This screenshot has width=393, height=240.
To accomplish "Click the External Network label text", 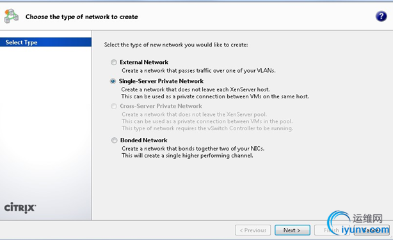I will pyautogui.click(x=144, y=63).
